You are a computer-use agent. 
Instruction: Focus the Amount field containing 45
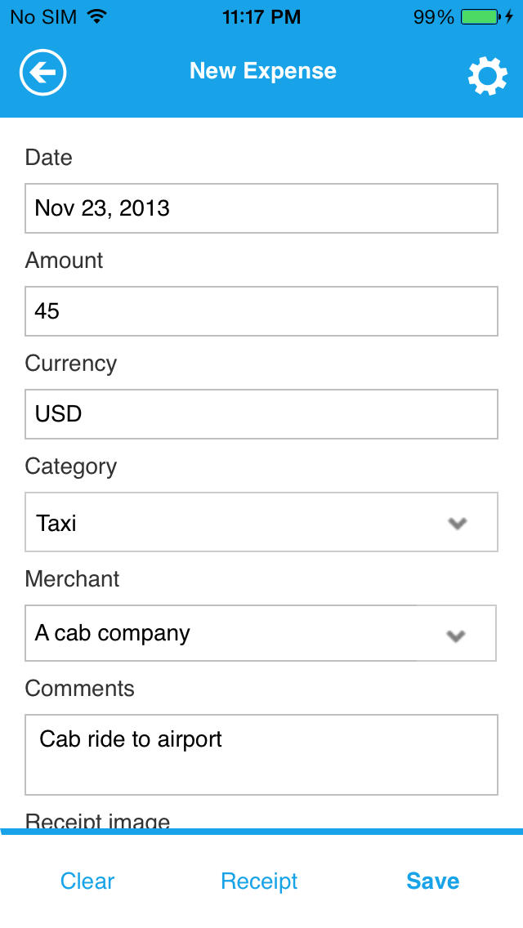tap(261, 311)
